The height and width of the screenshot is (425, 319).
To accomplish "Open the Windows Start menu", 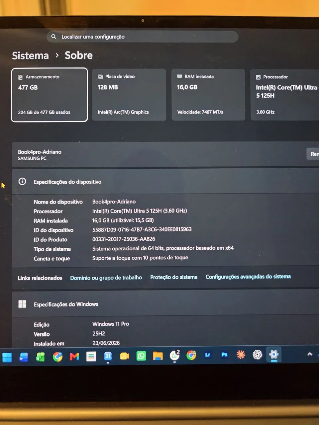I will 7,357.
